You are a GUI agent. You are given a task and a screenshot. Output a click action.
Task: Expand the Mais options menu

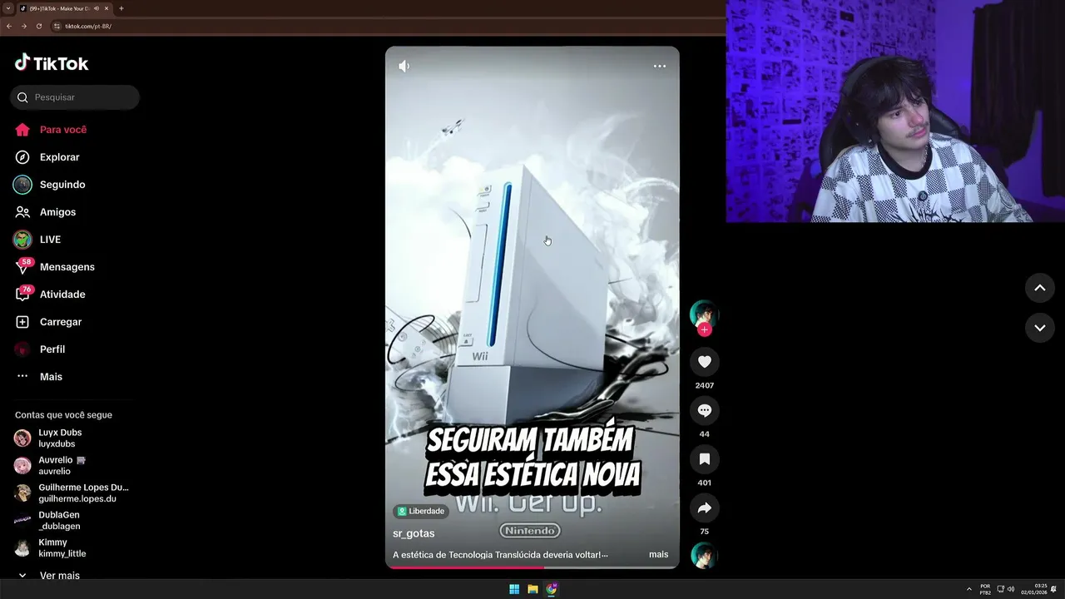[x=39, y=377]
